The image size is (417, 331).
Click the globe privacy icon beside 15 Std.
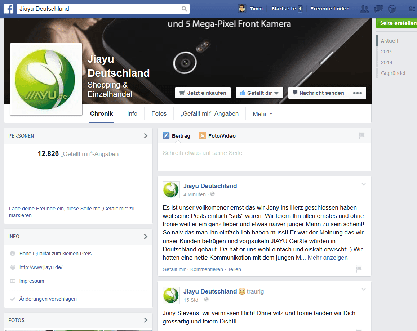tap(207, 300)
